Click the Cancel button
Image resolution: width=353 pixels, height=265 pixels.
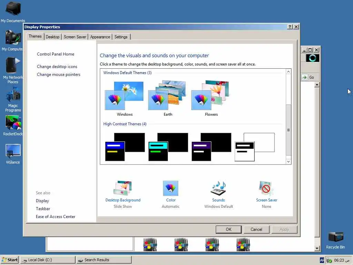(256, 229)
